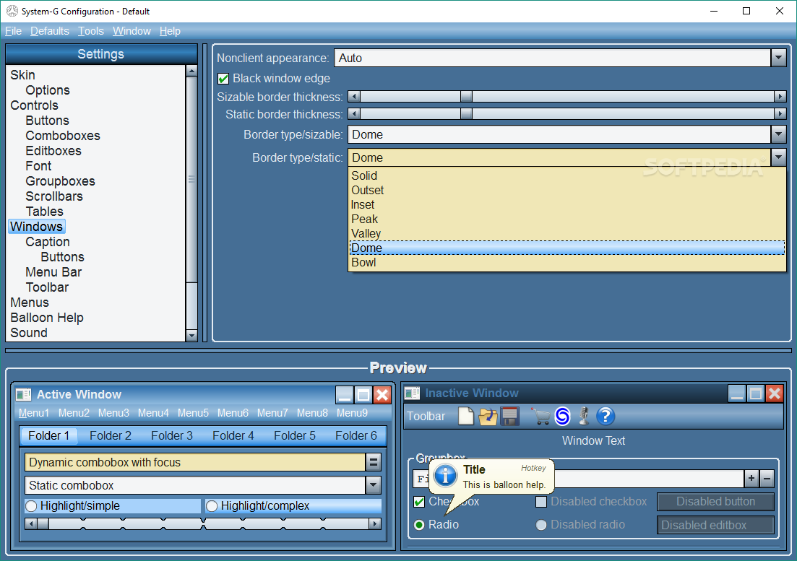
Task: Select Balloon Help in the Settings tree
Action: 47,318
